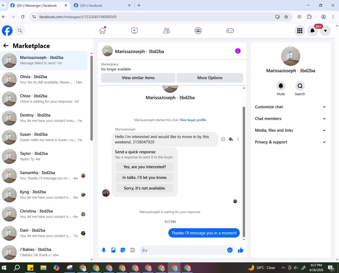Switch to the '(20+) Facebook' browser tab
The height and width of the screenshot is (273, 339).
103,5
